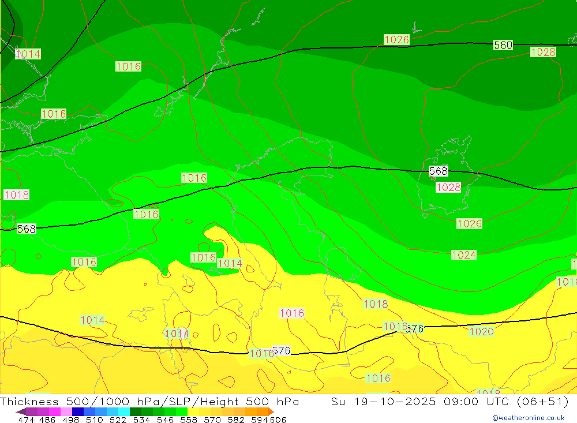The width and height of the screenshot is (577, 423).
Task: Click the dark blue legend swatch
Action: 78,411
